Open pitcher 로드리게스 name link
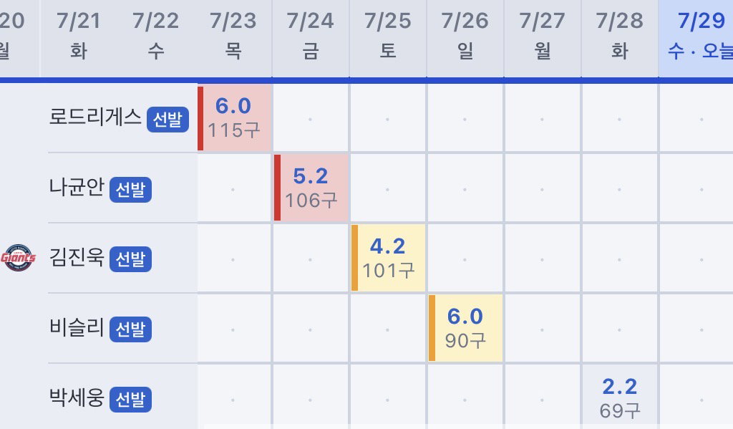This screenshot has height=429, width=733. coord(95,117)
